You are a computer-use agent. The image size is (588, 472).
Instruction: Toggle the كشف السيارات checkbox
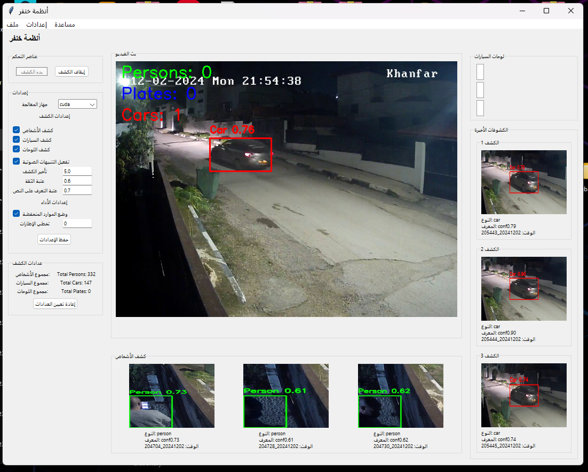coord(16,140)
